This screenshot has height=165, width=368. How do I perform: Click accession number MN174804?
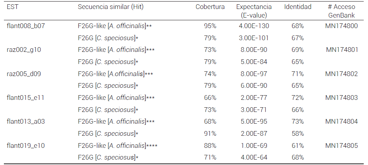point(342,121)
